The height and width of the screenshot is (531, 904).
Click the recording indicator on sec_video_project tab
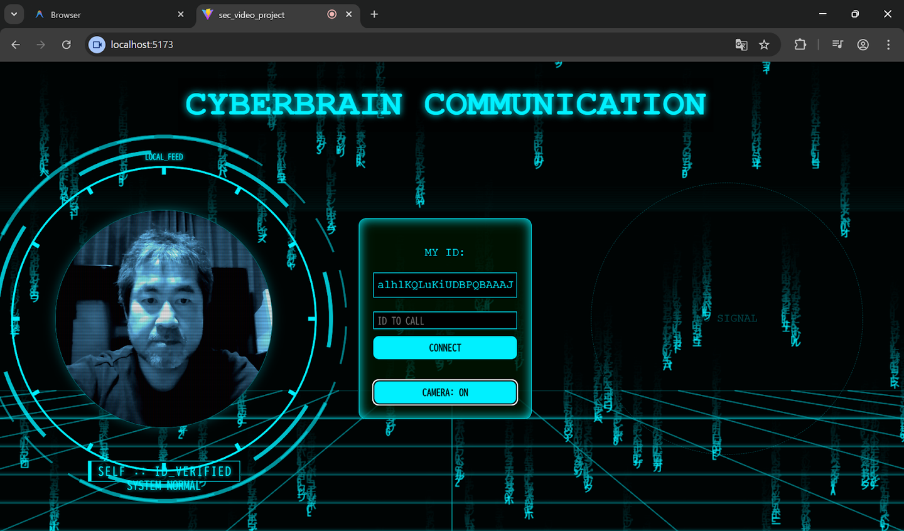click(x=332, y=14)
